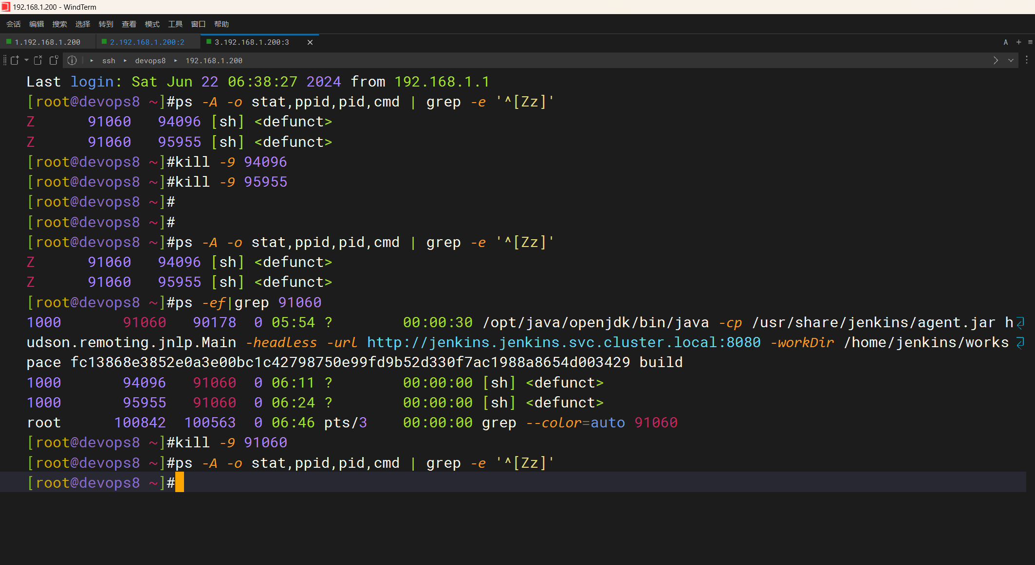
Task: Open the 工具 (Tools) menu
Action: click(175, 24)
